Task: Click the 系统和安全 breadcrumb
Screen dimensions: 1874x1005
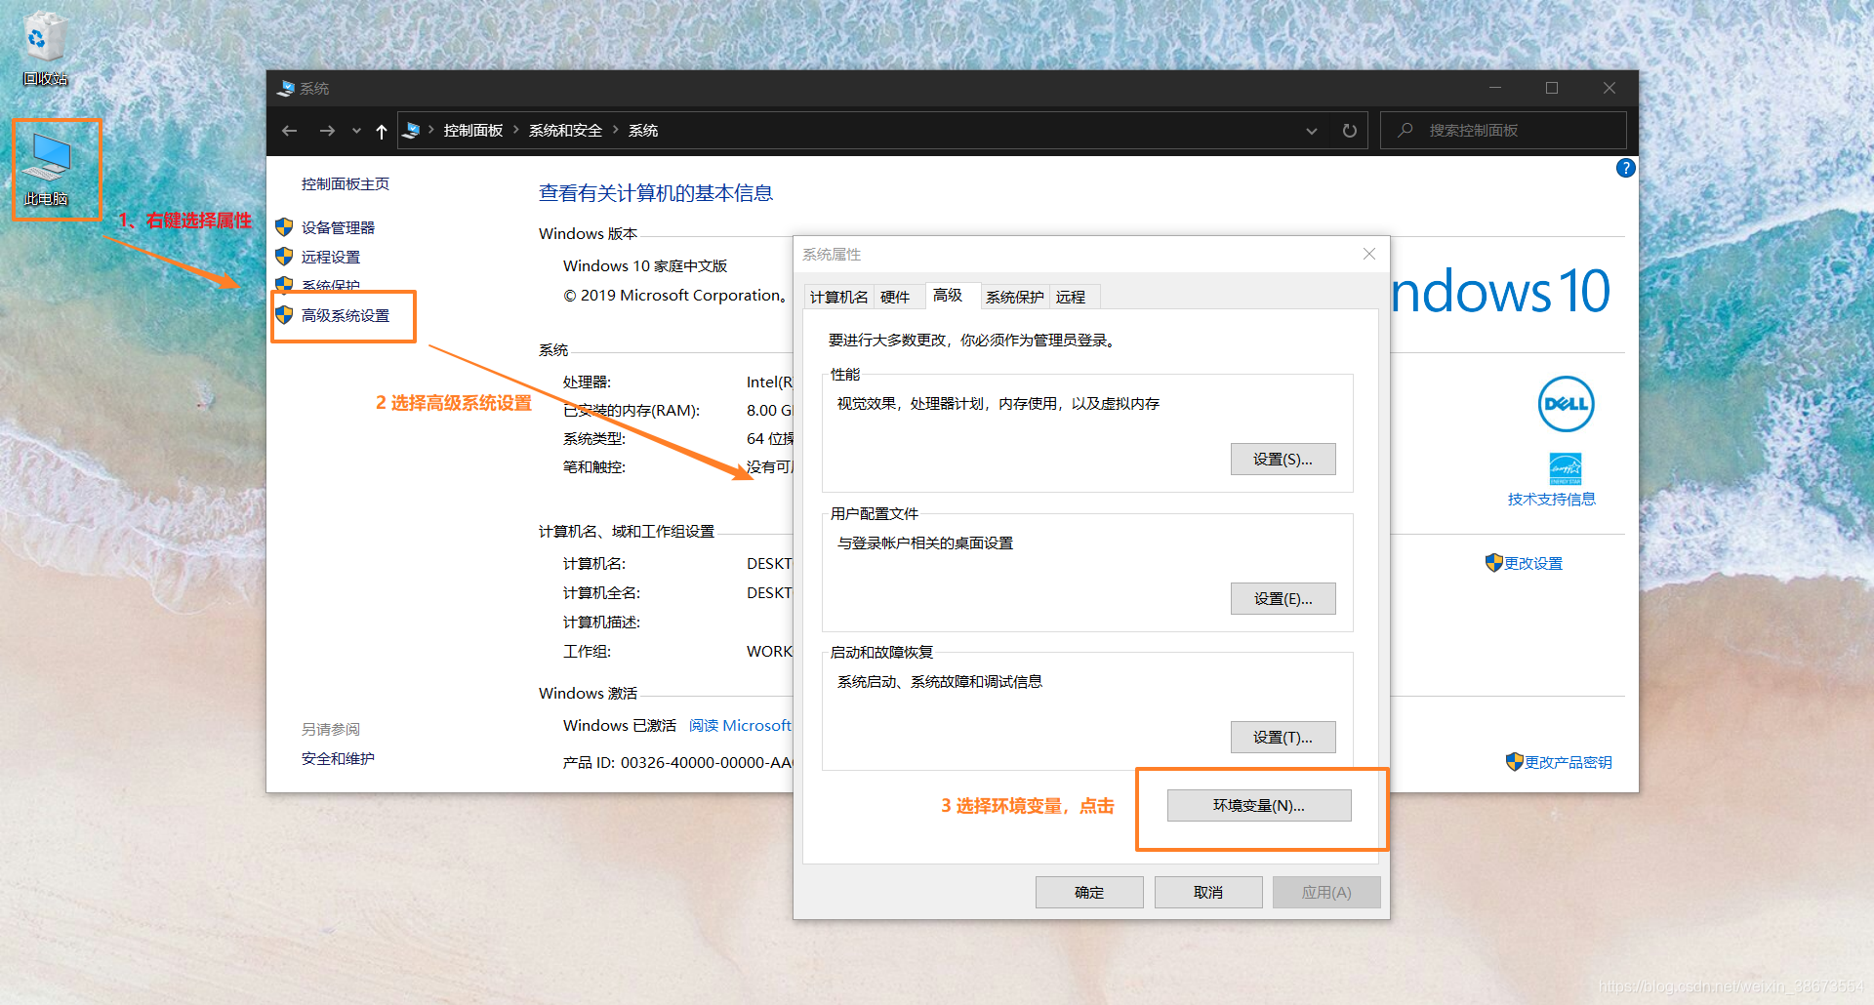Action: coord(565,131)
